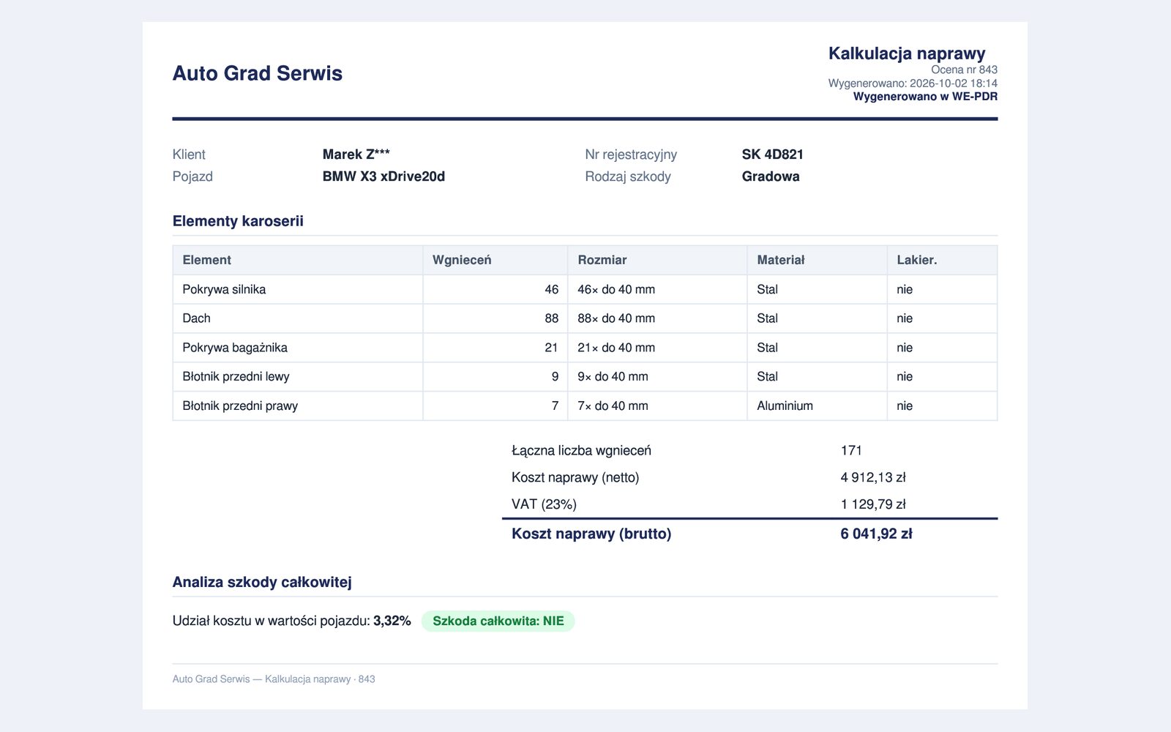Select total dents value 171
Viewport: 1171px width, 732px height.
point(851,451)
